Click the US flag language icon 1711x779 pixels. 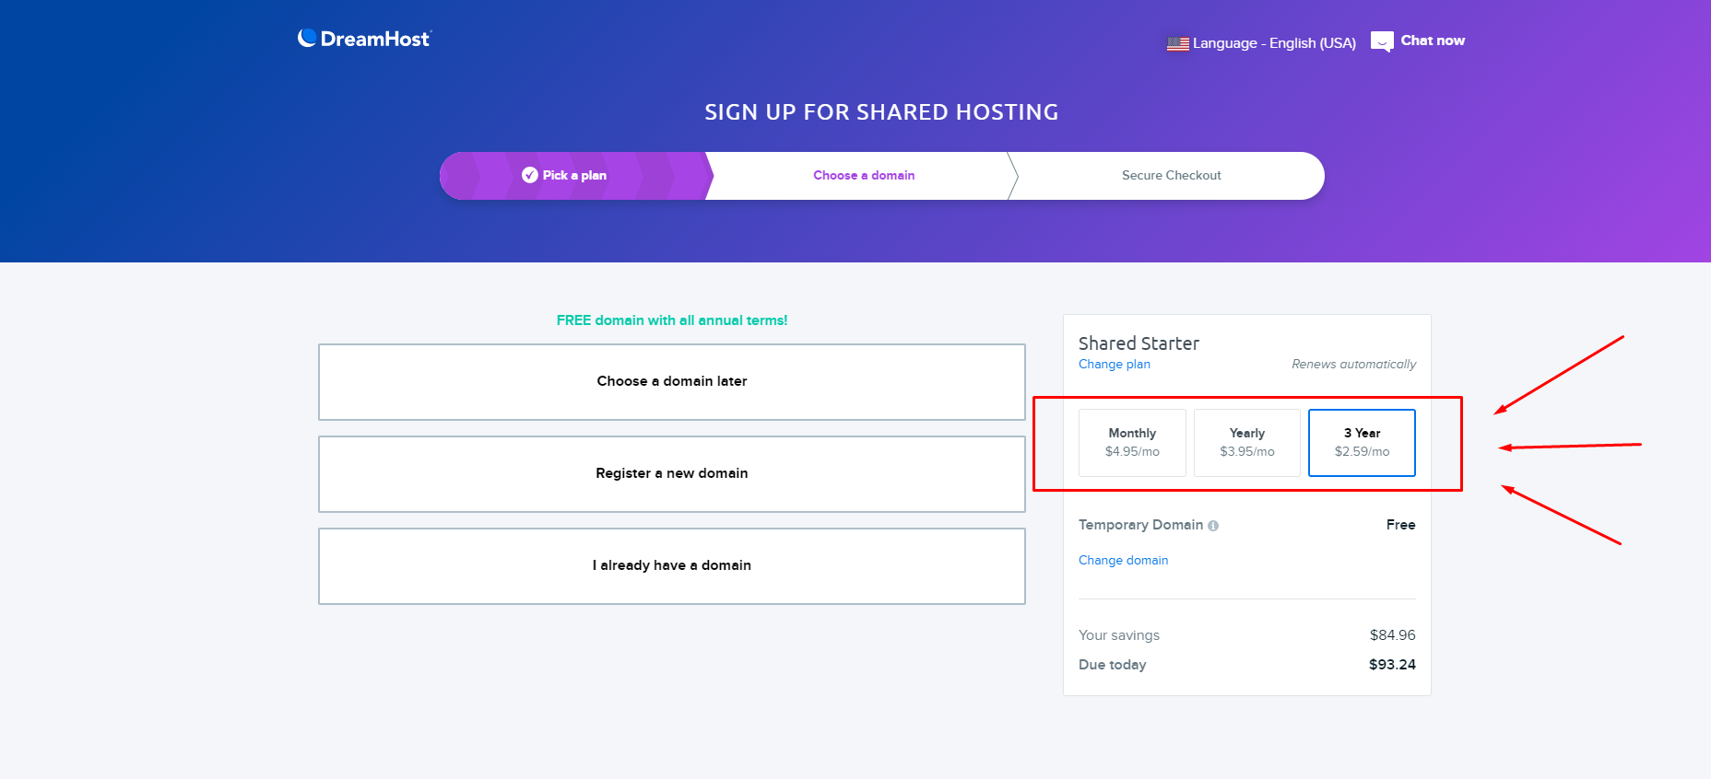pos(1177,43)
